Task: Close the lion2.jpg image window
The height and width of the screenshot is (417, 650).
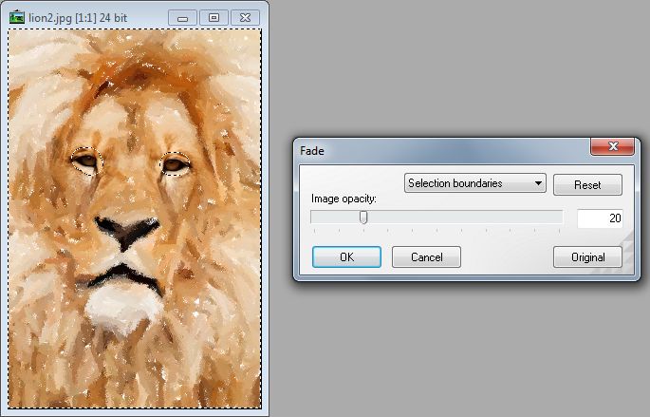Action: point(244,17)
